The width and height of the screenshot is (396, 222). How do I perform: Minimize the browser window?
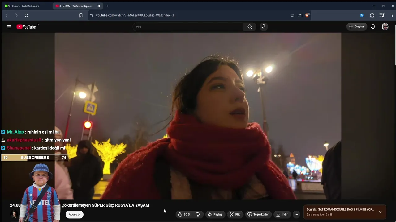pyautogui.click(x=374, y=6)
